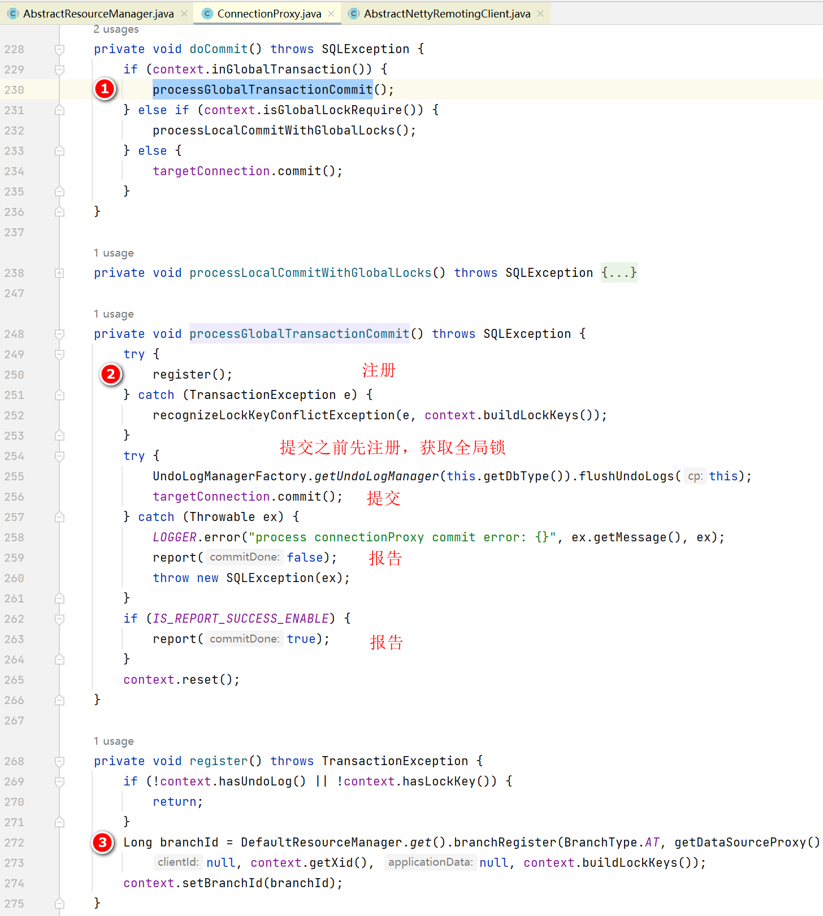
Task: Click '1 usage' hint above processGlobalTransactionCommit
Action: click(x=114, y=314)
